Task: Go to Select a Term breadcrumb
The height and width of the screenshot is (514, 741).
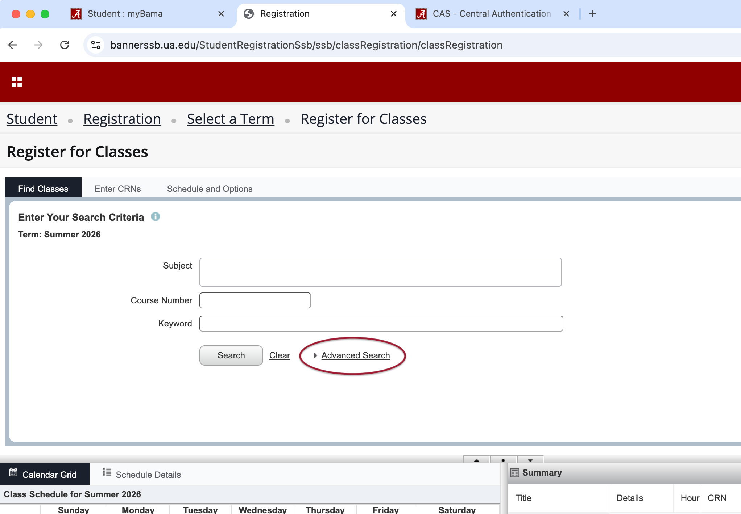Action: 231,119
